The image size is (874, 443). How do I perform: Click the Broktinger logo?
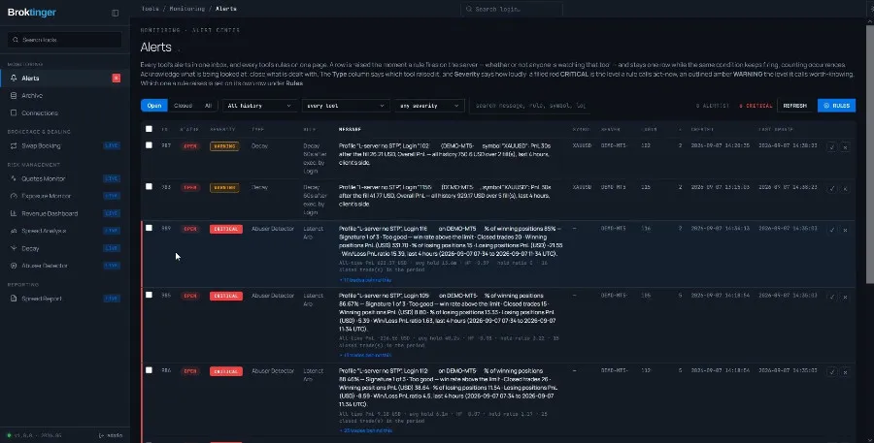[x=32, y=13]
